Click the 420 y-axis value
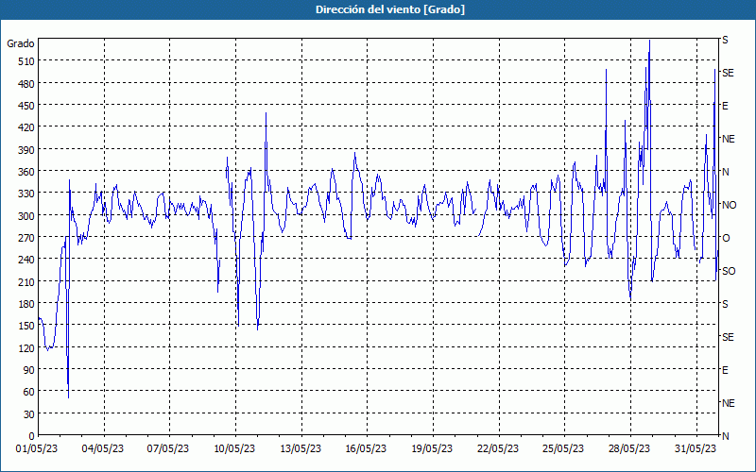The image size is (756, 472). click(26, 127)
